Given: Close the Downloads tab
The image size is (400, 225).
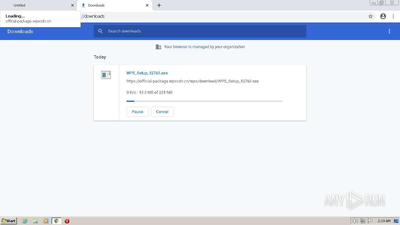Looking at the screenshot, I should tap(147, 5).
